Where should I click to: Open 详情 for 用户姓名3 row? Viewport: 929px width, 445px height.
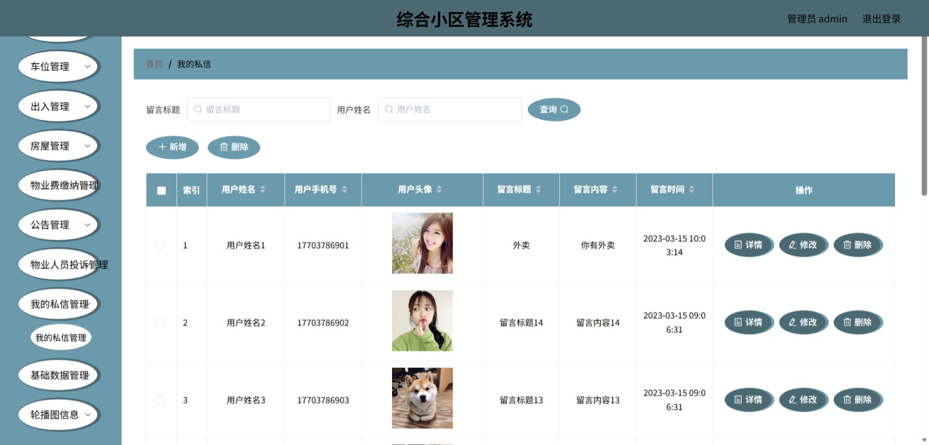click(x=749, y=400)
